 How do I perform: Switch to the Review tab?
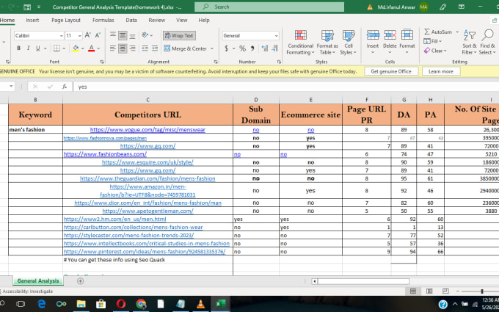click(x=156, y=20)
